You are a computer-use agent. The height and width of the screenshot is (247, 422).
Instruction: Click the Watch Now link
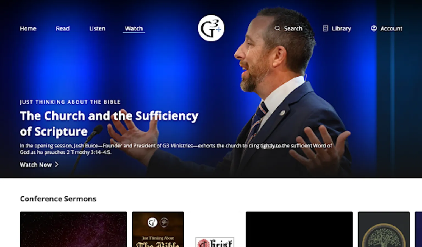(x=36, y=165)
